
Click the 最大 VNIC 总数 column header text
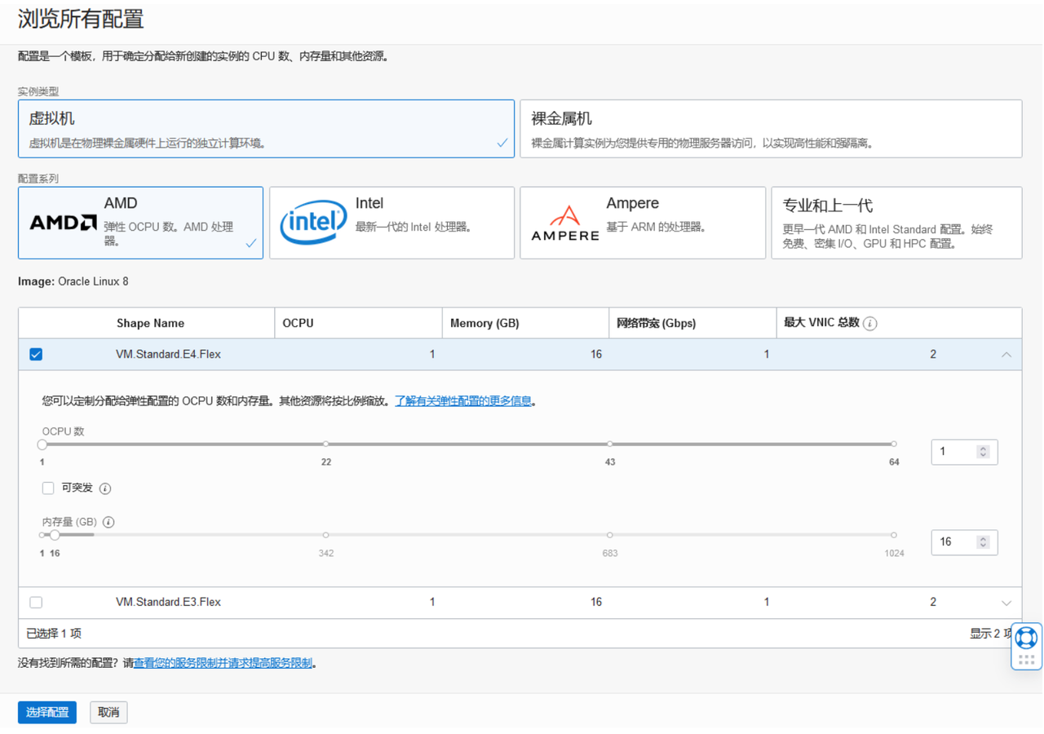click(821, 323)
